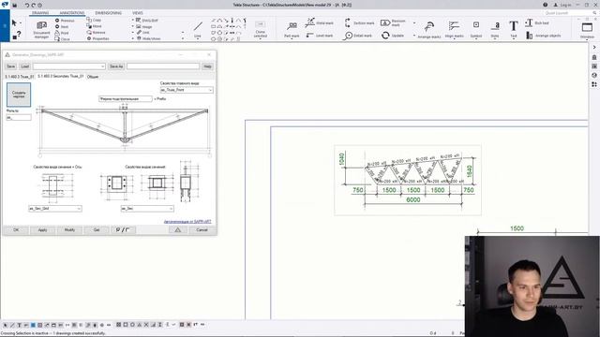Viewport: 600px width, 337px height.
Task: Expand the Hide/show dropdown arrow
Action: [183, 38]
